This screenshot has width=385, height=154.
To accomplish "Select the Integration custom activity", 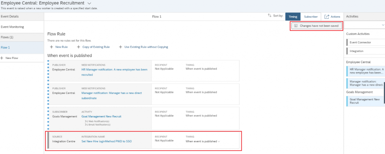I will (365, 51).
